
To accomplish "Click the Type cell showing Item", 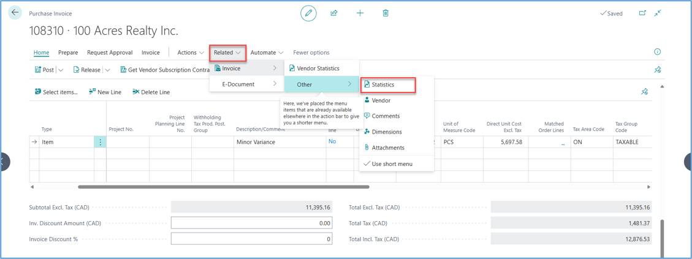I will pyautogui.click(x=66, y=142).
